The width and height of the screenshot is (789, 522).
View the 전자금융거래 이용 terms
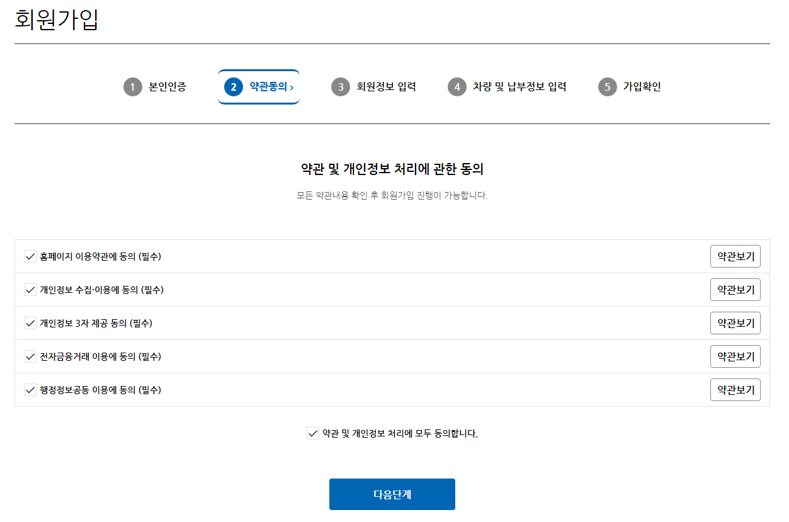point(735,356)
